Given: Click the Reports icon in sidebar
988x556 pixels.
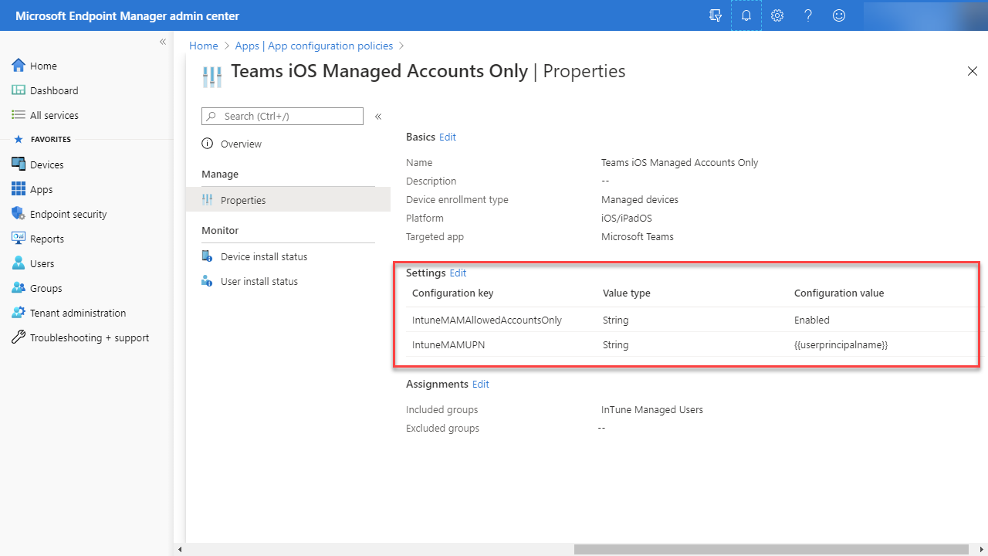Looking at the screenshot, I should click(x=19, y=239).
